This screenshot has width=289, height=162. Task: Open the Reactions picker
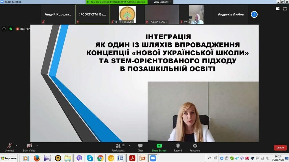[195, 147]
